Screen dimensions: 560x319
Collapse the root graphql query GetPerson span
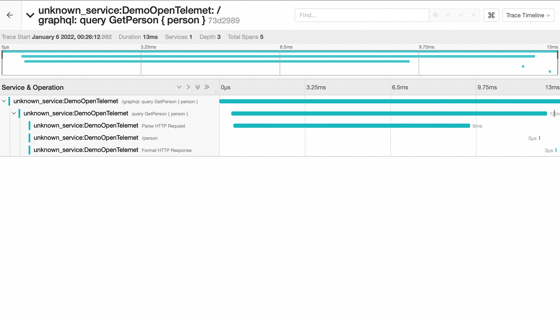point(4,101)
